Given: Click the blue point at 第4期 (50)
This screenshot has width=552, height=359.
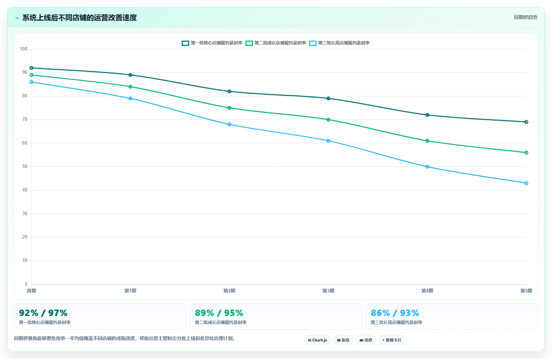Looking at the screenshot, I should pos(427,166).
